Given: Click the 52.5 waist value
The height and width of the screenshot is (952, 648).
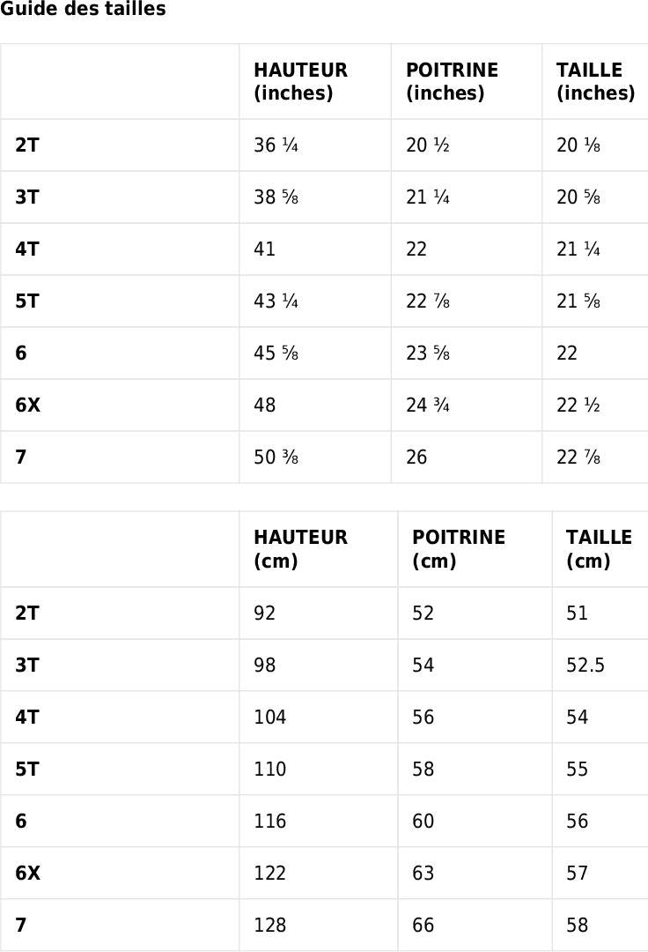Looking at the screenshot, I should tap(585, 666).
